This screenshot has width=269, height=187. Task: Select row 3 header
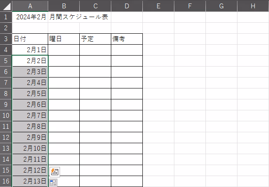coord(6,39)
